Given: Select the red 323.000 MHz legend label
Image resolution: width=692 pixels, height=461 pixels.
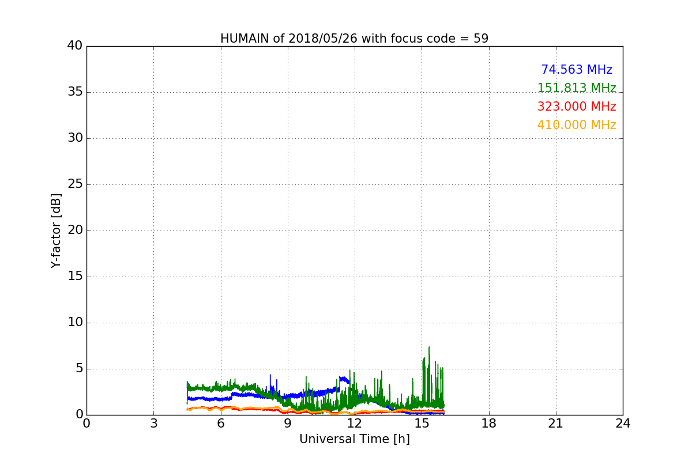Looking at the screenshot, I should click(x=577, y=107).
